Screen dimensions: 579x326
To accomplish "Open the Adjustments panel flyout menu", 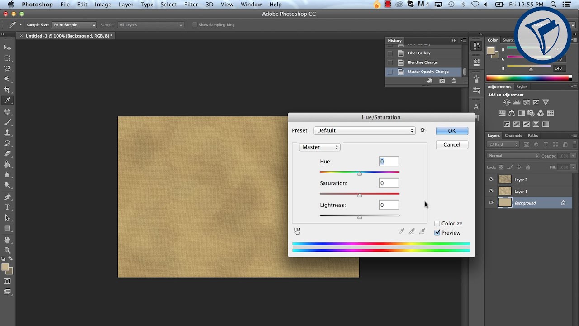I will 574,86.
